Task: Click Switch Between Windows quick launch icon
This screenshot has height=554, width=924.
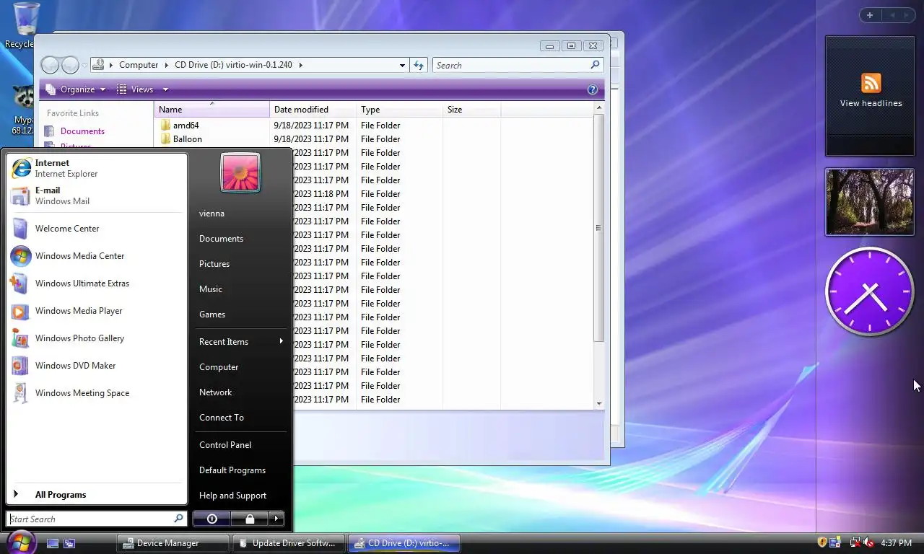Action: click(x=69, y=543)
